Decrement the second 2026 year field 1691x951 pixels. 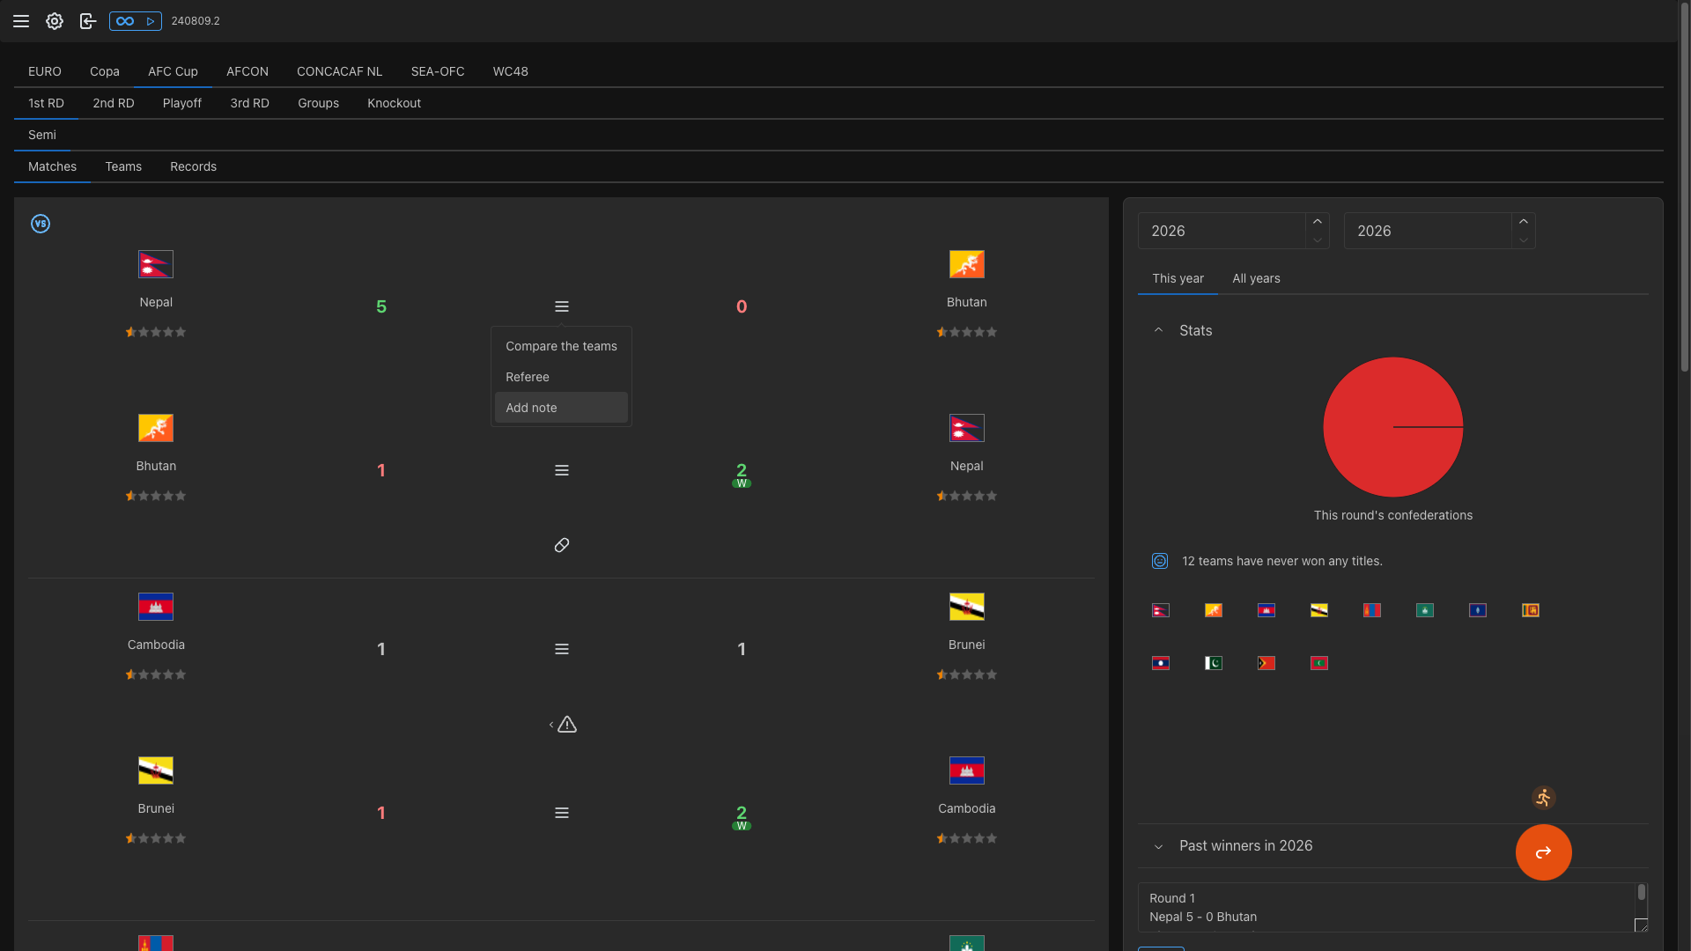pyautogui.click(x=1524, y=240)
